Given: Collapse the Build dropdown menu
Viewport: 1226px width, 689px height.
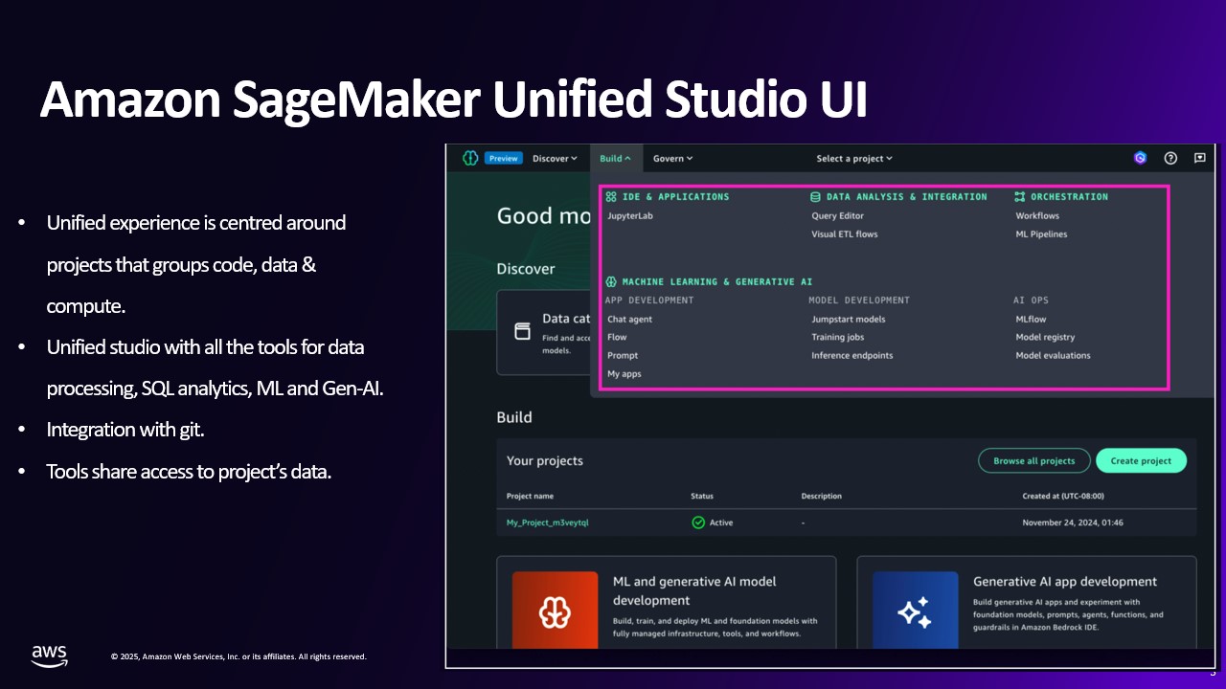Looking at the screenshot, I should tap(615, 159).
